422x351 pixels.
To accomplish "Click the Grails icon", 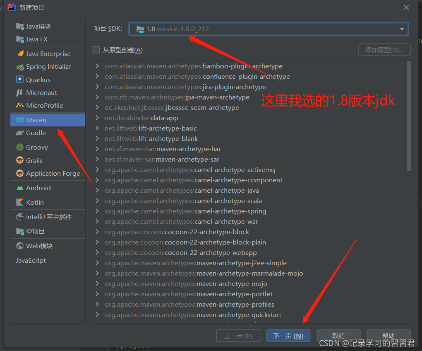I will 20,160.
